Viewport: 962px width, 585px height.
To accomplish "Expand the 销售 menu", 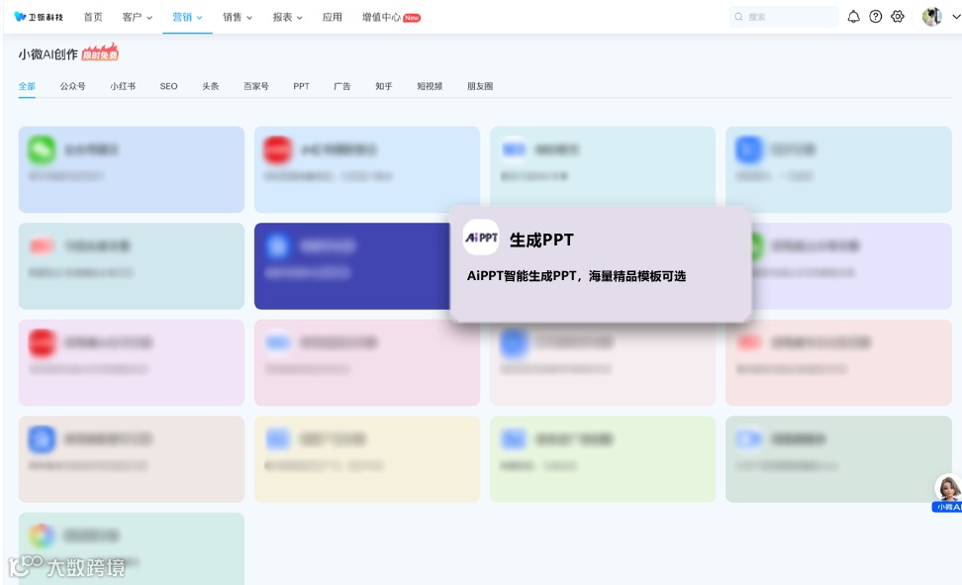I will pos(238,17).
